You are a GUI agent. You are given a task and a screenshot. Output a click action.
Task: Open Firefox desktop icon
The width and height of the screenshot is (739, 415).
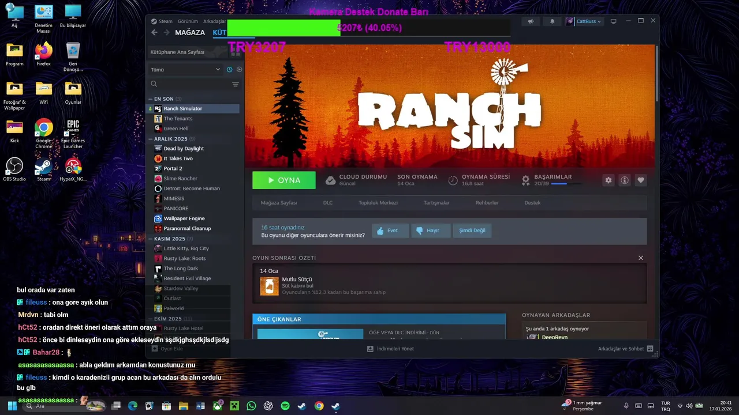[x=44, y=55]
